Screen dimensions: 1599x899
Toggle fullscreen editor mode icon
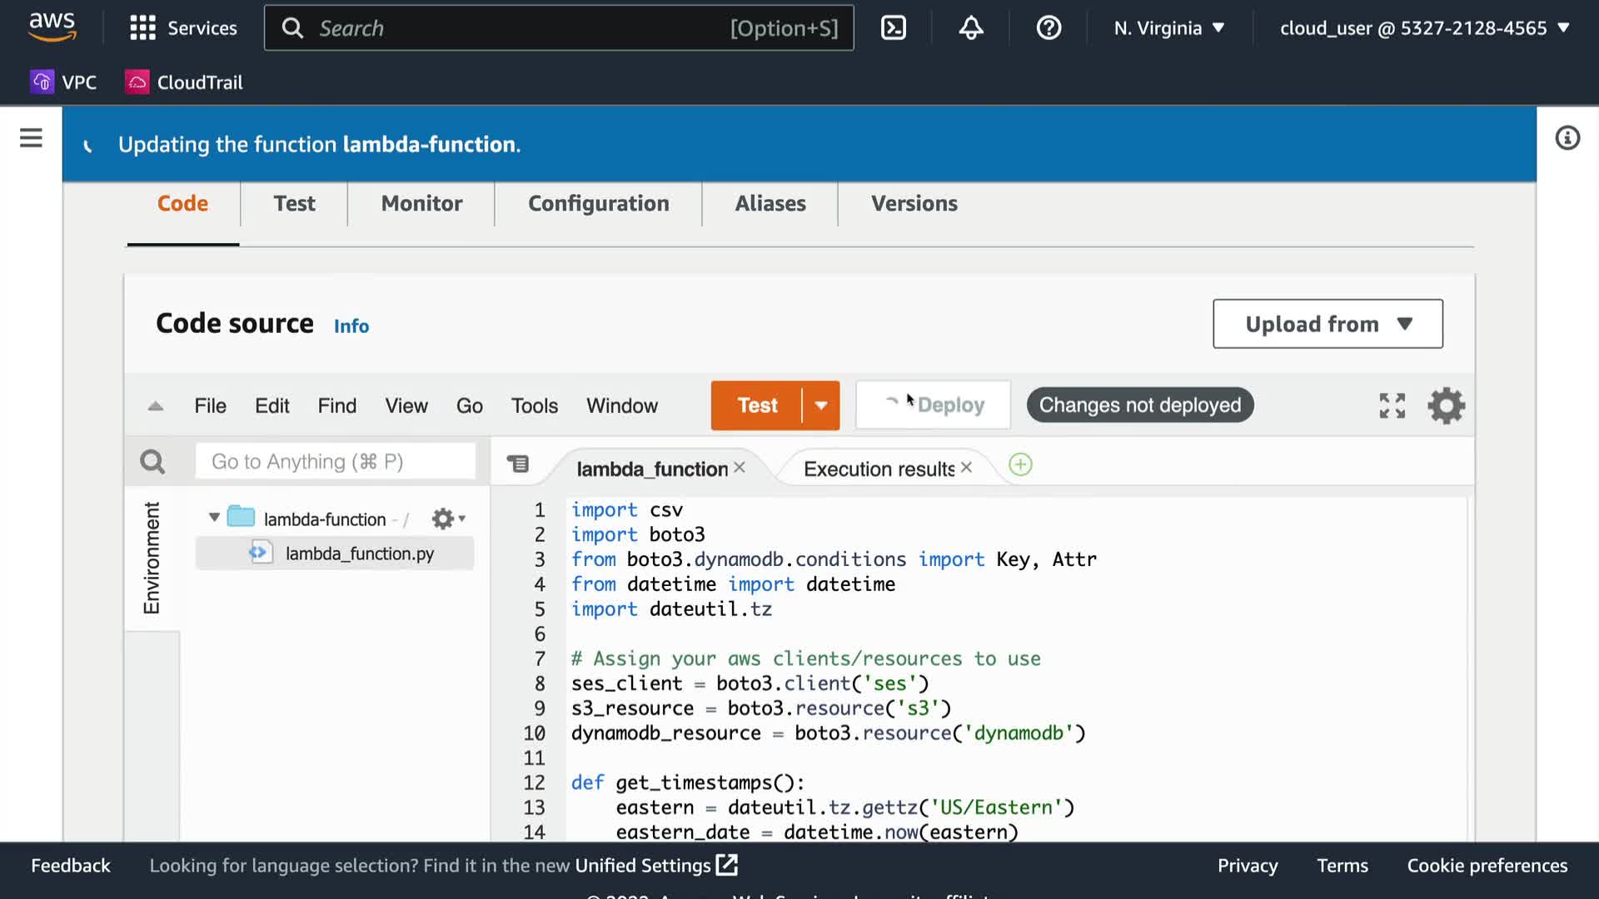click(1392, 405)
